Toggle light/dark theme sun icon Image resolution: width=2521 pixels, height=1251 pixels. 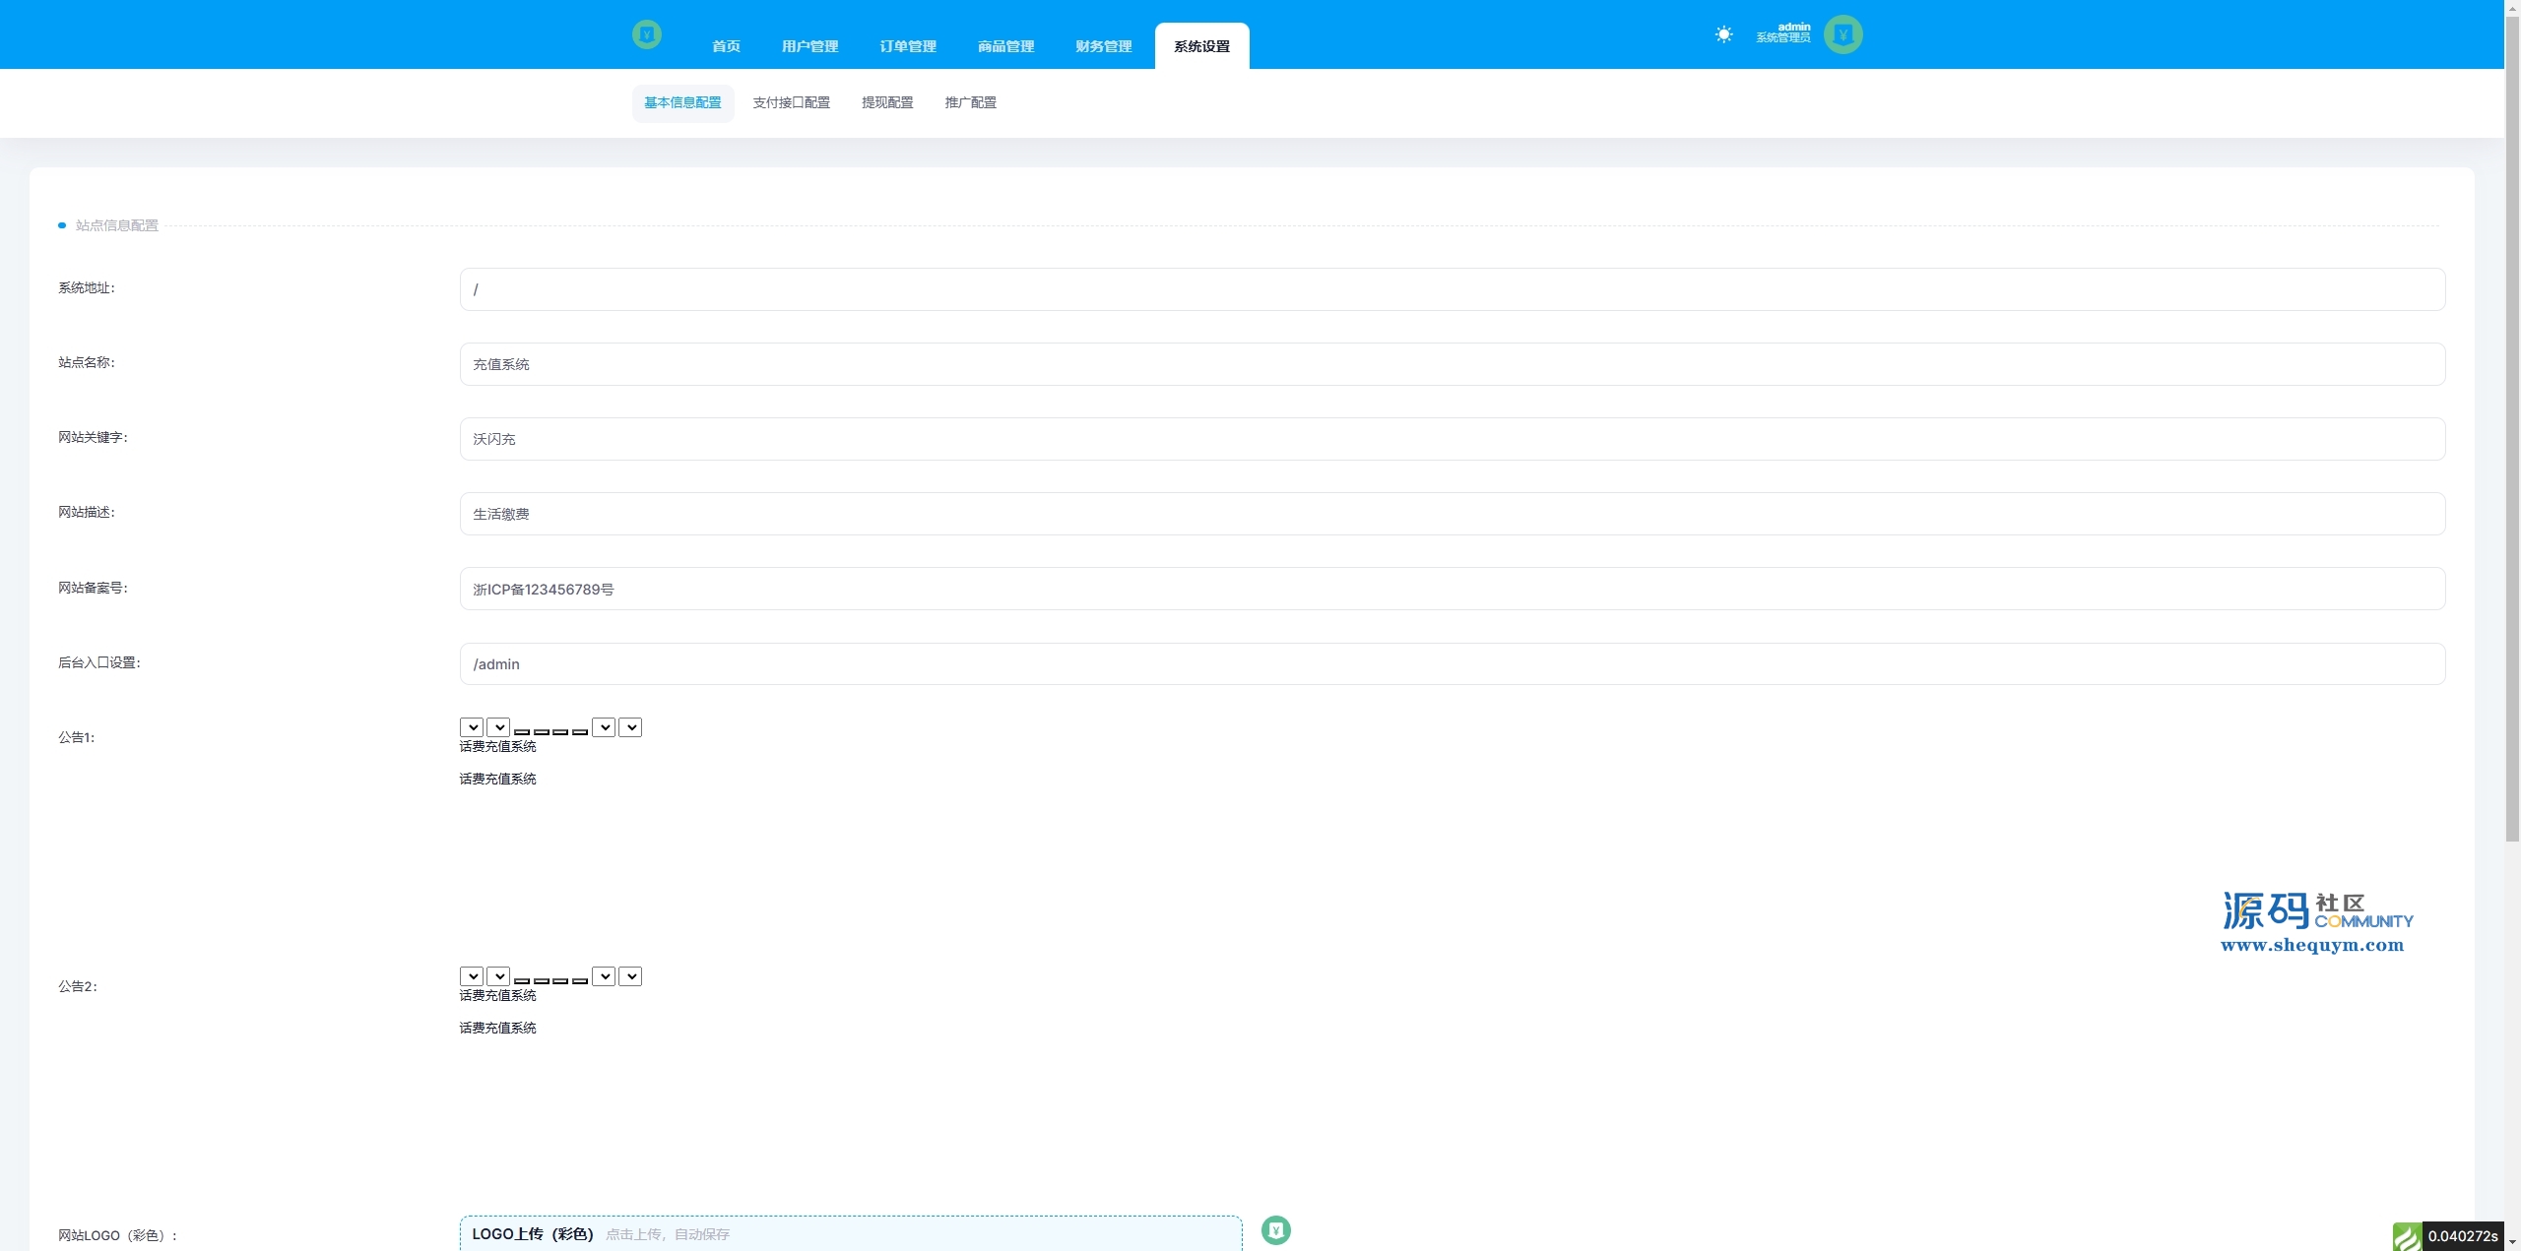(x=1723, y=34)
